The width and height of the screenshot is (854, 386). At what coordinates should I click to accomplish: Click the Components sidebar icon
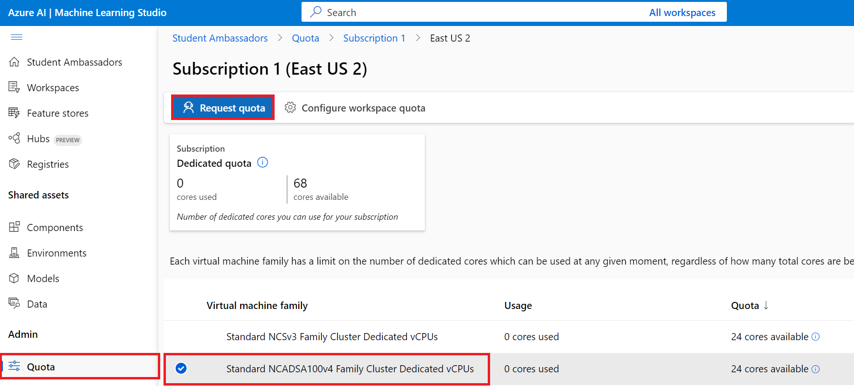click(x=14, y=227)
